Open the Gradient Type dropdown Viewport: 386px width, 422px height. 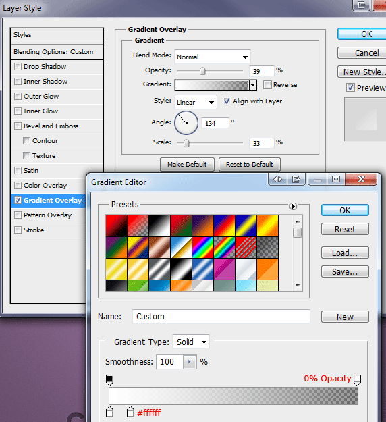[x=191, y=342]
